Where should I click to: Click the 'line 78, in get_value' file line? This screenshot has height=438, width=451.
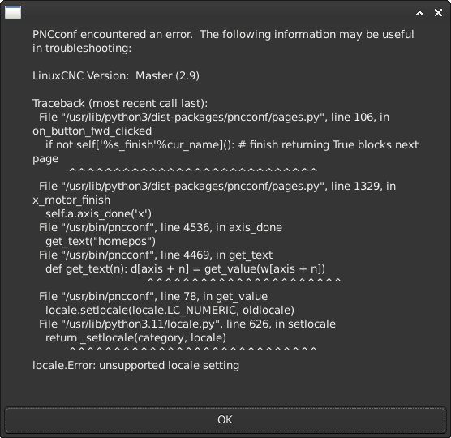153,297
